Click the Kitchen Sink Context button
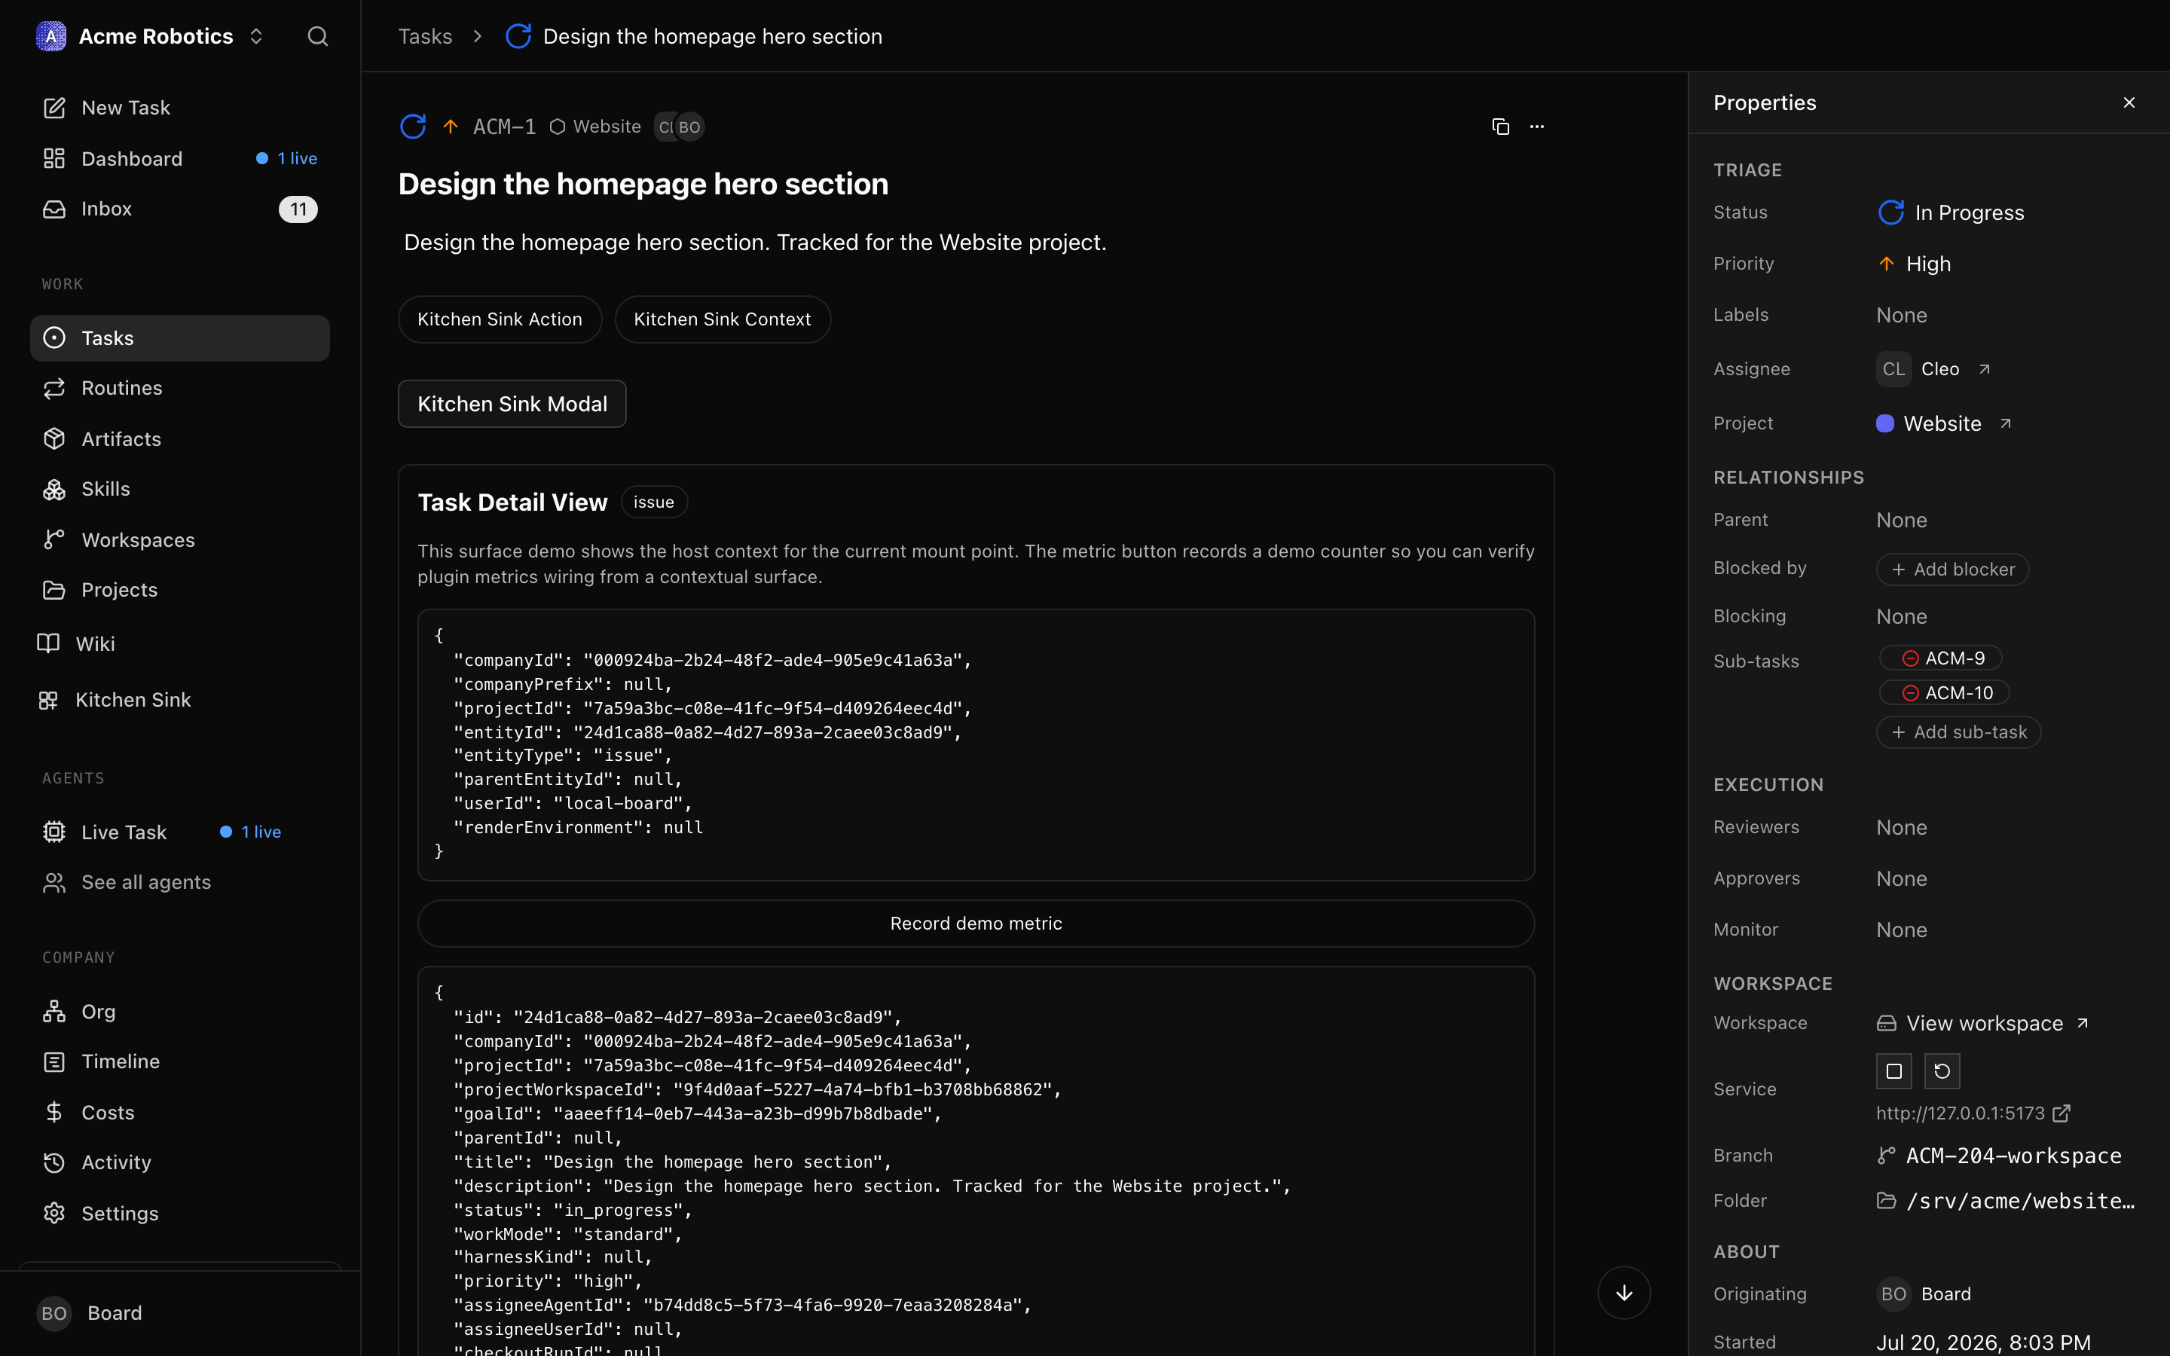This screenshot has height=1356, width=2170. (x=722, y=319)
